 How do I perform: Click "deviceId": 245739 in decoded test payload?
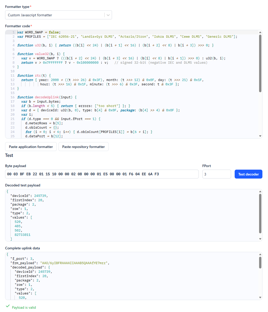click(29, 196)
